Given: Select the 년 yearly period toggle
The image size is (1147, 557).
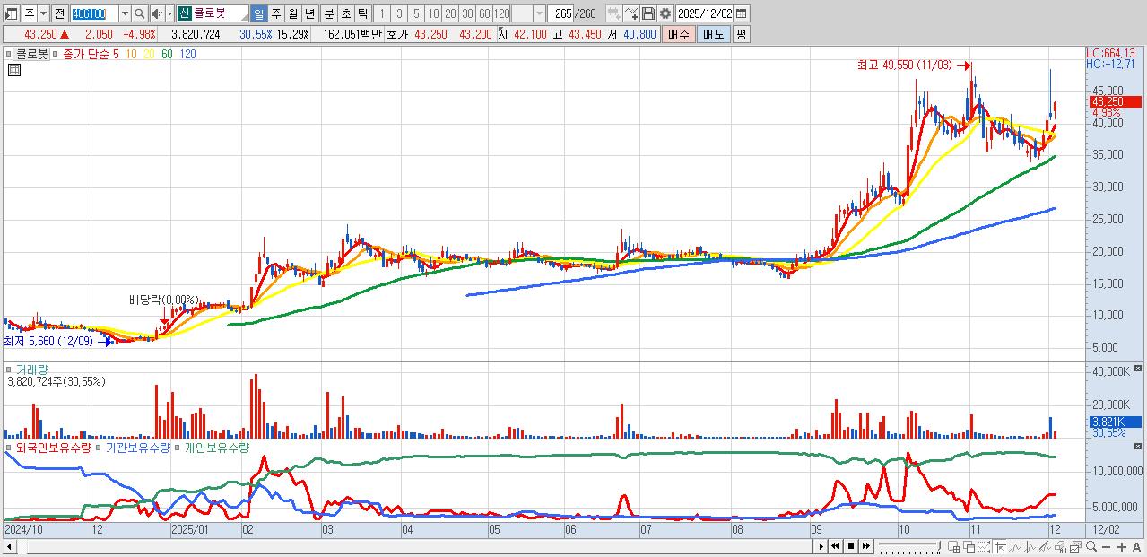Looking at the screenshot, I should pyautogui.click(x=309, y=13).
